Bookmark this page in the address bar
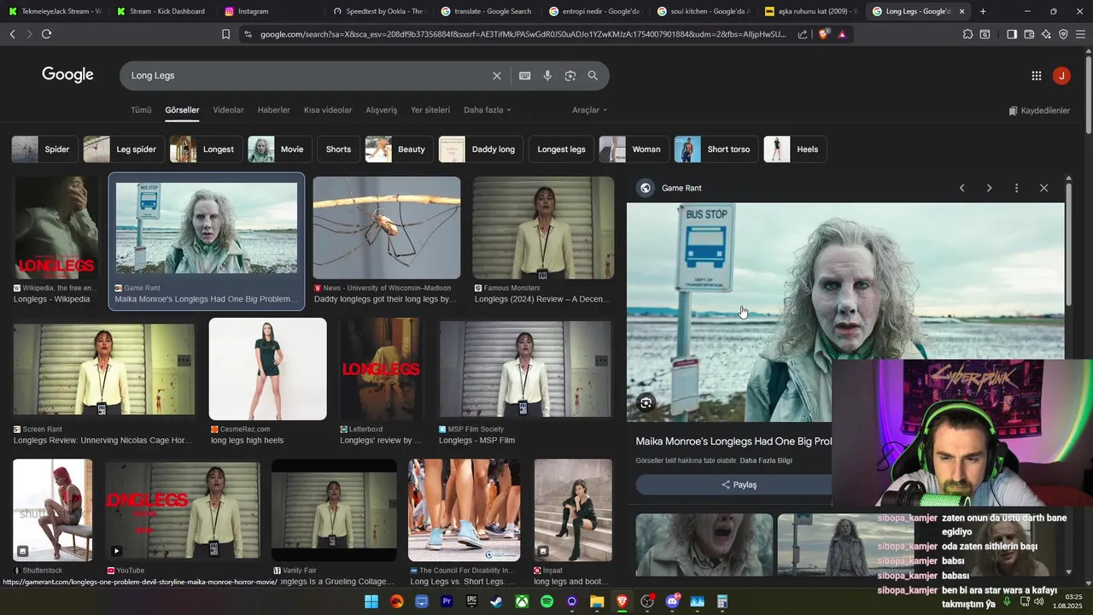 point(225,34)
